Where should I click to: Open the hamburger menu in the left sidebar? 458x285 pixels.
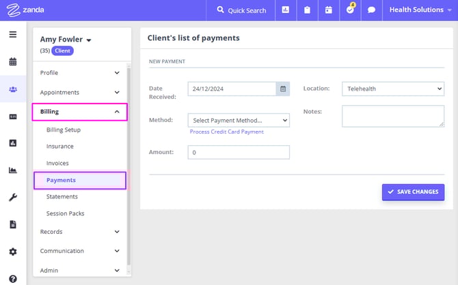(13, 35)
